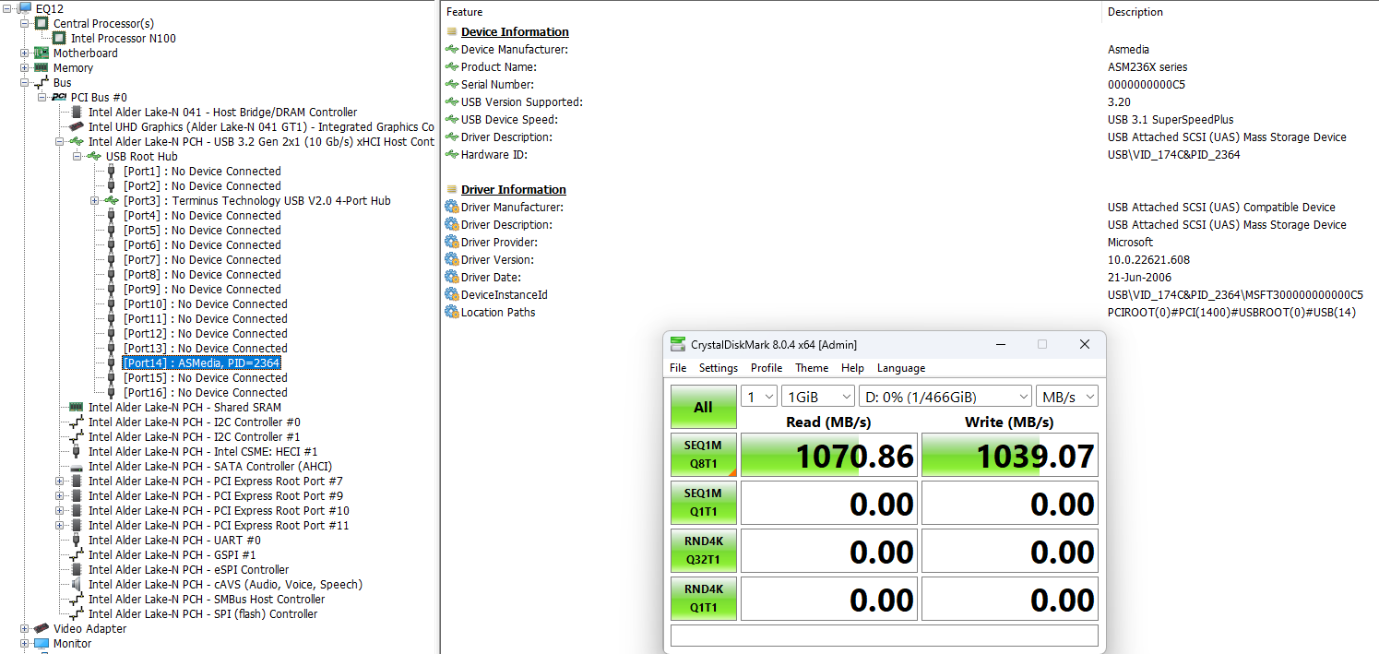Click the Hardware ID USB icon

pos(452,154)
